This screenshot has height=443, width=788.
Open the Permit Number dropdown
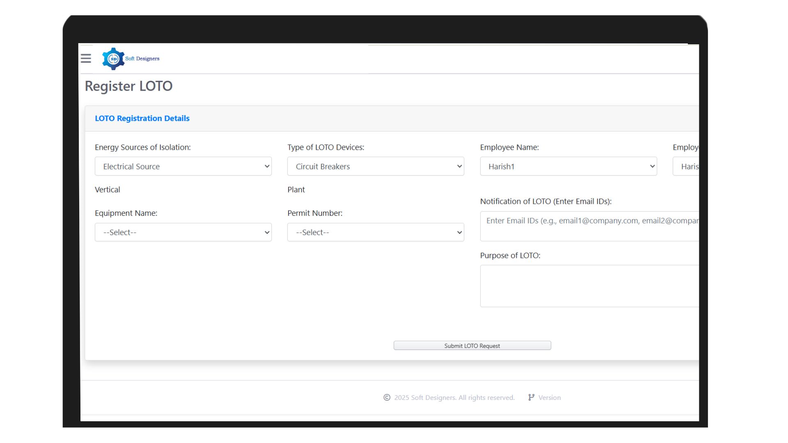pos(376,232)
